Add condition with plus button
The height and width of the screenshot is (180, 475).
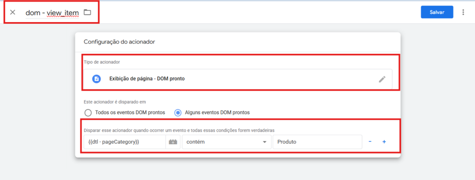(384, 142)
